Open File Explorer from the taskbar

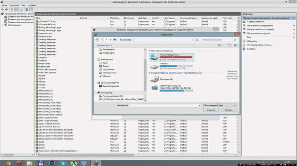pos(30,163)
